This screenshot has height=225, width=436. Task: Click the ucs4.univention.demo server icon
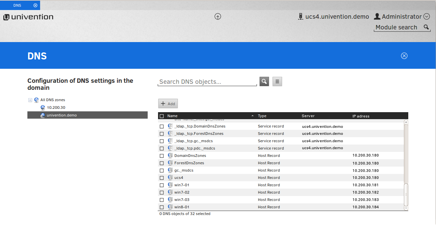pos(300,16)
